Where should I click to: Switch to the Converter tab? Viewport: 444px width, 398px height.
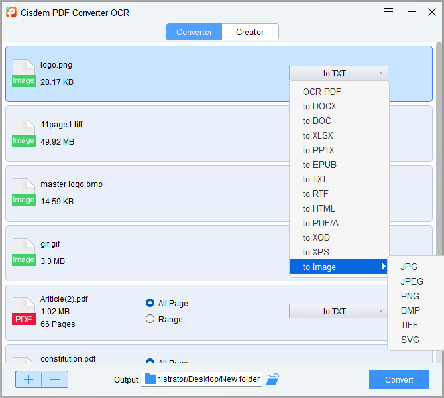pyautogui.click(x=194, y=32)
